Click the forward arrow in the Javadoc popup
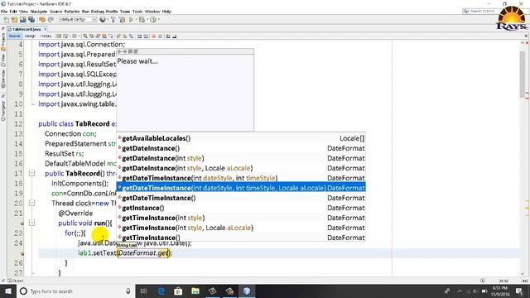This screenshot has height=298, width=530. 125,51
